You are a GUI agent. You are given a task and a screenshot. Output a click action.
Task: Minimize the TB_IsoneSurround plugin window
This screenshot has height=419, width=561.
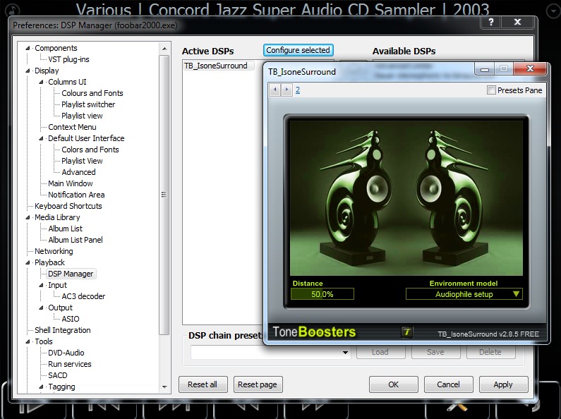pos(485,69)
